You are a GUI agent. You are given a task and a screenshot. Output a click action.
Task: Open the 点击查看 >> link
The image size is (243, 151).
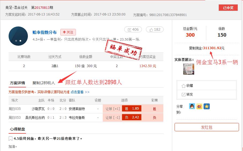coord(80,92)
